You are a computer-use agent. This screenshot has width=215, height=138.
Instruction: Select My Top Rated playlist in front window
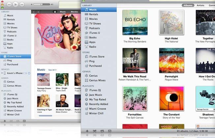(x=99, y=100)
